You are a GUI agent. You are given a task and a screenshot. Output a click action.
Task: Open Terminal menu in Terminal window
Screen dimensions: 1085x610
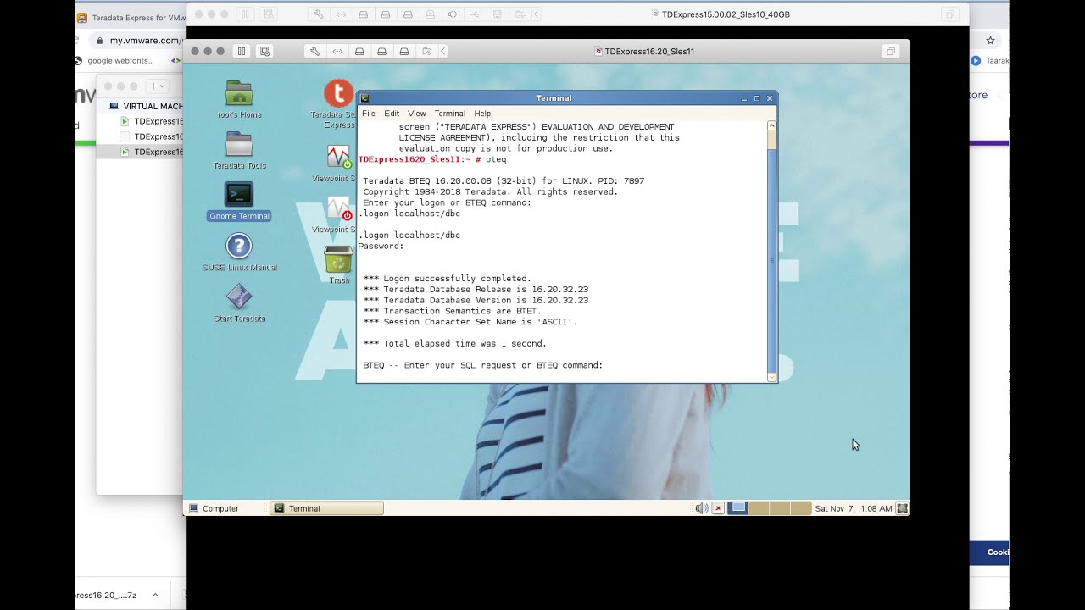click(x=449, y=114)
